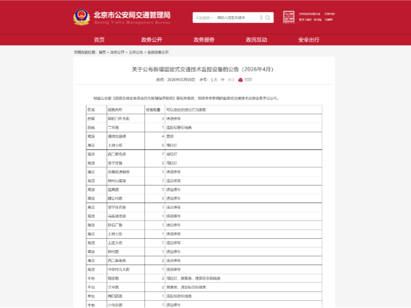Viewport: 411px width, 308px height.
Task: Focus the 请输入搜索关键字 search field
Action: coord(237,18)
